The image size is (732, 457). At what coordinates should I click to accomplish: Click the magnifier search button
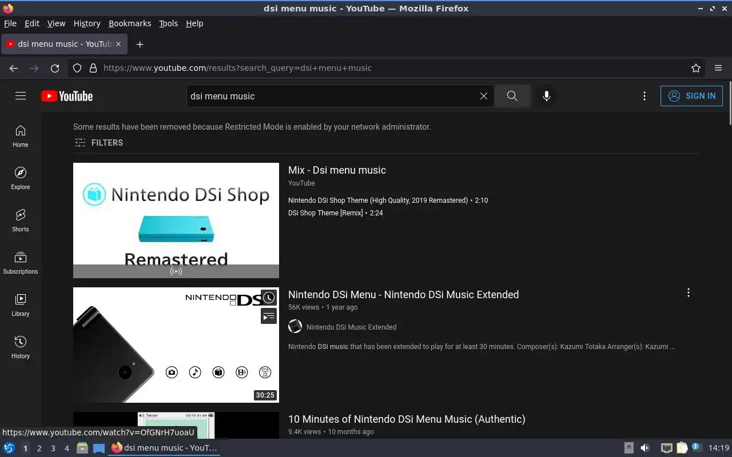click(x=512, y=96)
